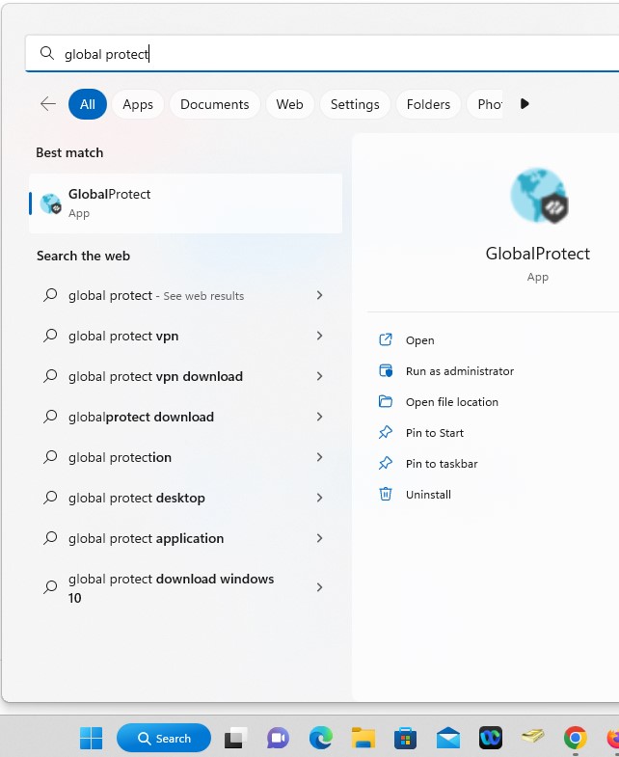Open Google Chrome from the taskbar
The width and height of the screenshot is (619, 757).
click(x=575, y=738)
